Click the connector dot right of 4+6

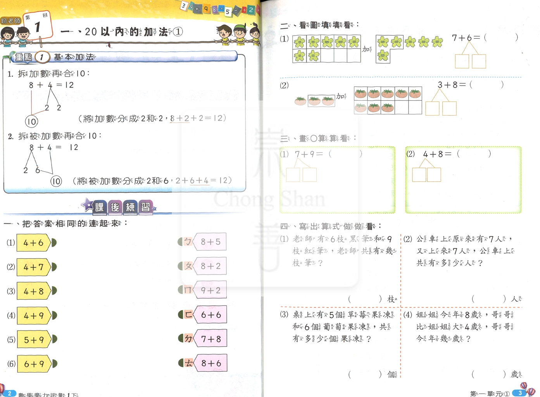coord(54,243)
